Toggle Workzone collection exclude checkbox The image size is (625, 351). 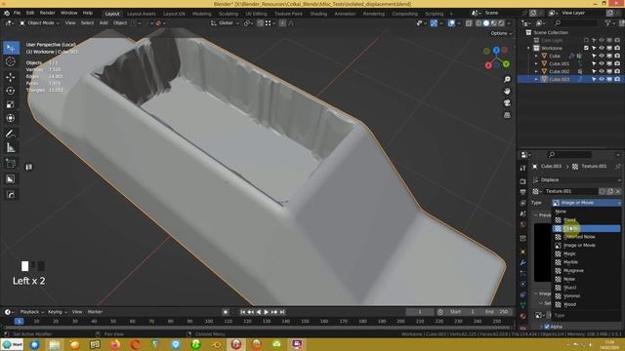click(586, 48)
